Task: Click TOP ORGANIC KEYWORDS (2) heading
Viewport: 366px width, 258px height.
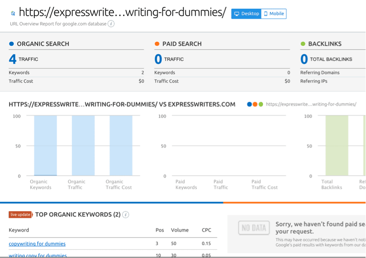Action: (x=78, y=214)
